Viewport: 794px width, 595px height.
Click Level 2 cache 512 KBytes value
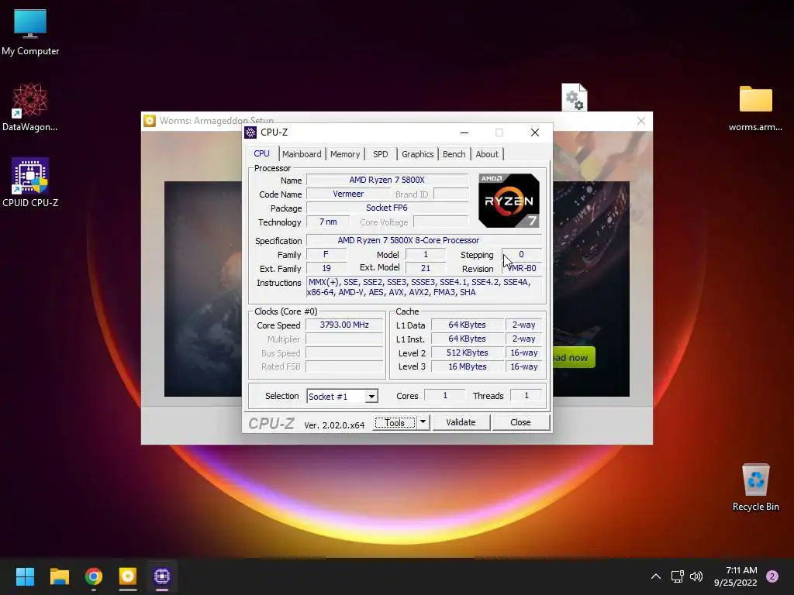(x=468, y=353)
